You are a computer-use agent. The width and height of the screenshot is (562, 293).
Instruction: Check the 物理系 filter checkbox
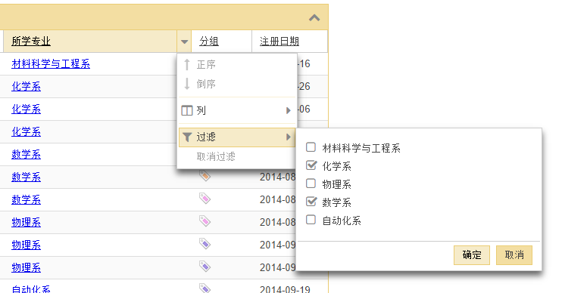click(x=311, y=184)
